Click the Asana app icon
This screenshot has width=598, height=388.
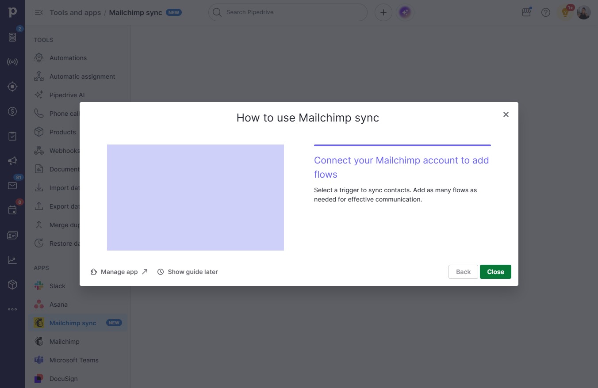tap(39, 304)
